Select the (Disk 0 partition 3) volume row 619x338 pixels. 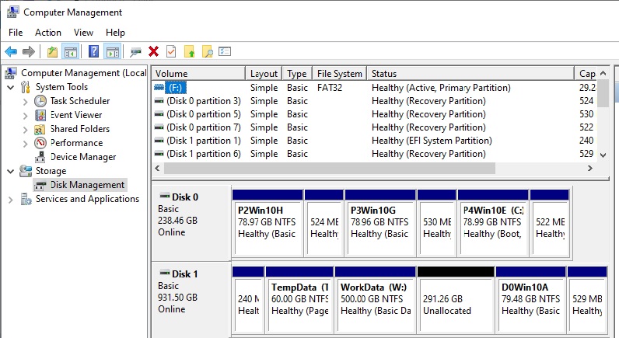tap(374, 101)
